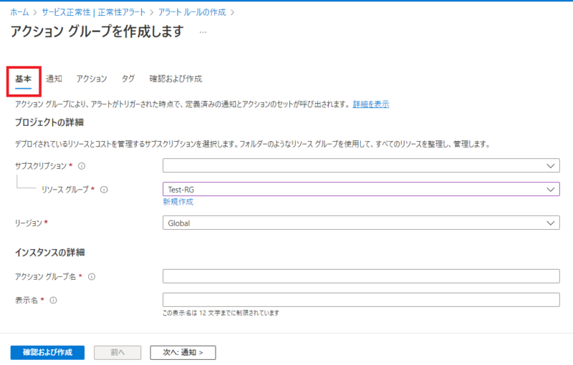Viewport: 573px width, 365px height.
Task: Click the info icon beside リソース グループ
Action: click(104, 190)
